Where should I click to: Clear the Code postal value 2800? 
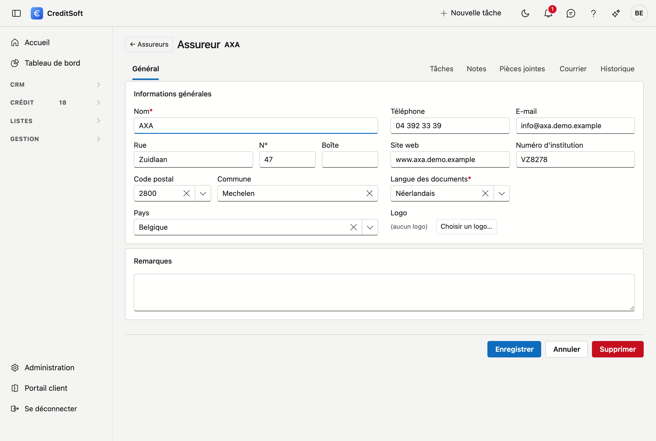(187, 194)
